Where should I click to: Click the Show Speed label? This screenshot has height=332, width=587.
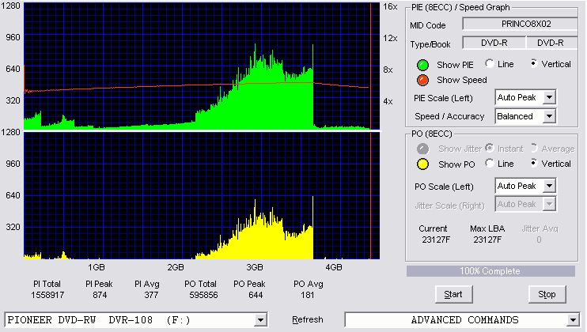click(x=461, y=80)
